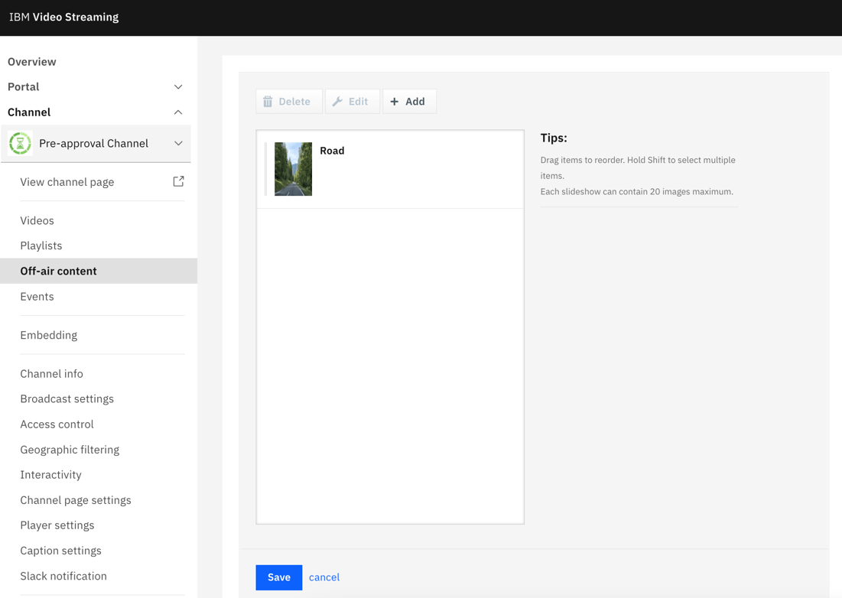Open Access control settings
This screenshot has width=842, height=598.
(x=57, y=424)
